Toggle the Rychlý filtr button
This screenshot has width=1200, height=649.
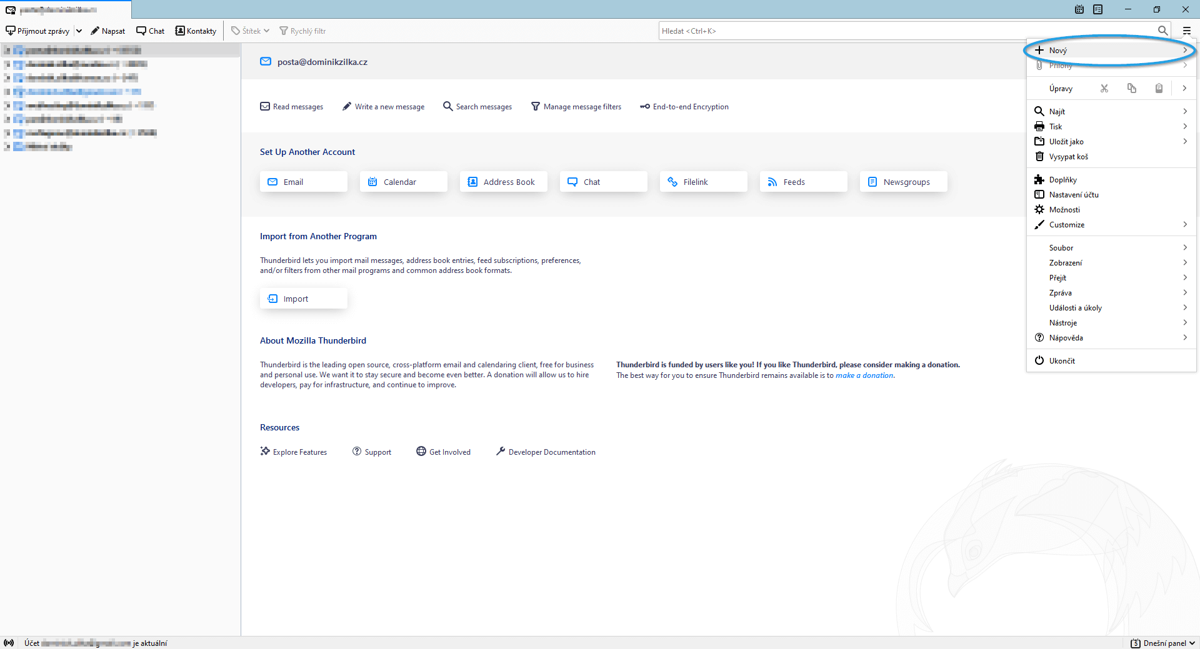[302, 31]
